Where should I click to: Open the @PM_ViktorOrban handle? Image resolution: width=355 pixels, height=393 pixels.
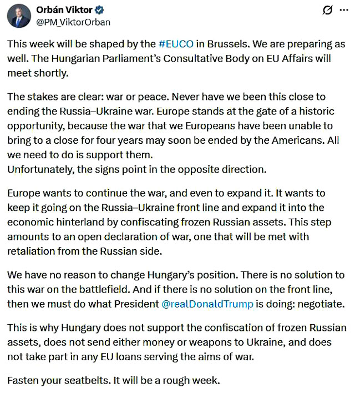point(73,22)
